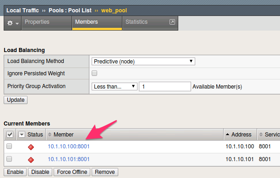The image size is (280, 178).
Task: Sort by Member column arrows
Action: tap(49, 135)
